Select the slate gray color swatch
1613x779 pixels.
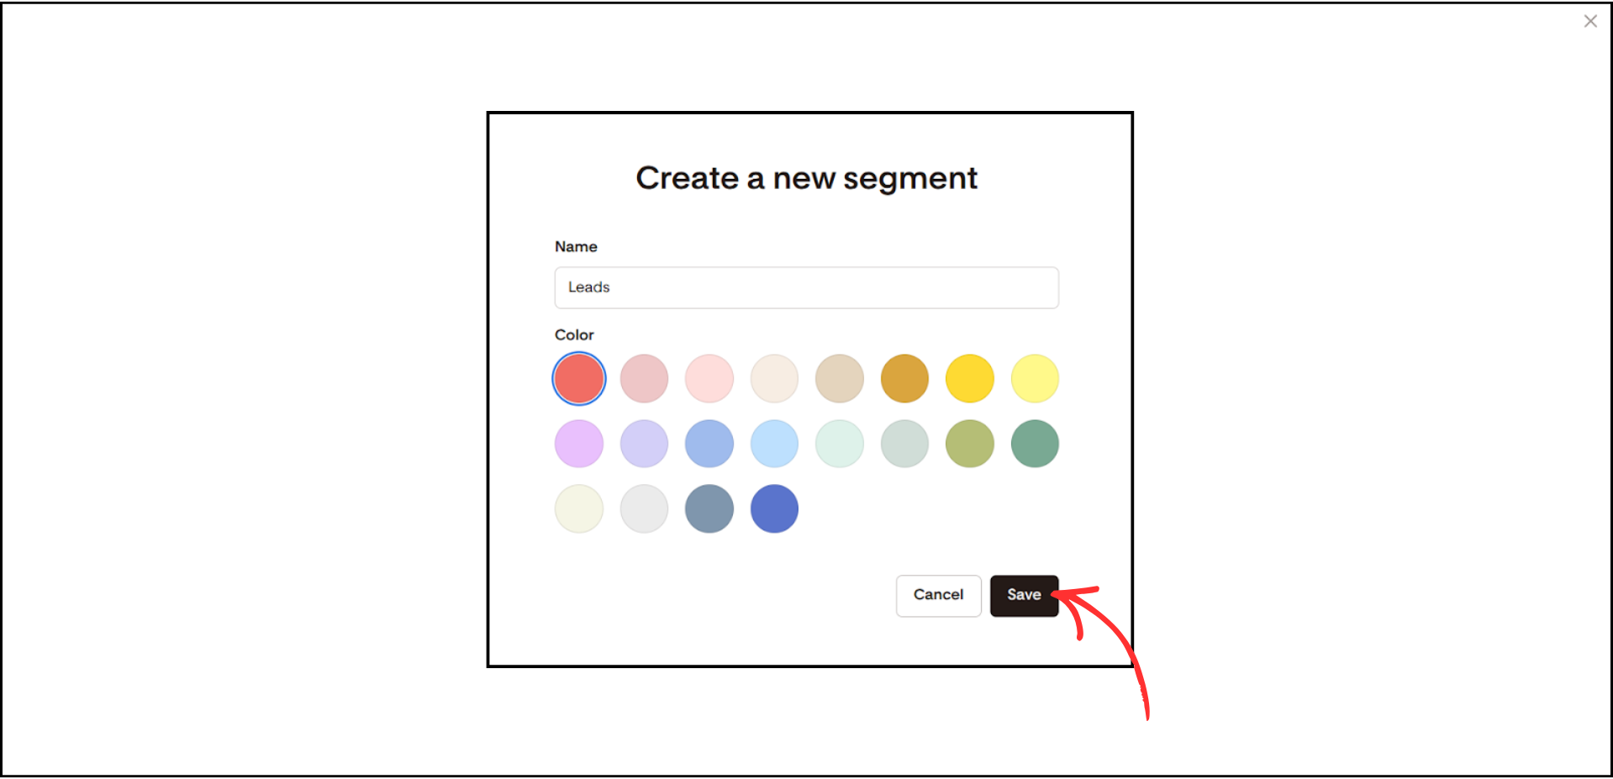pos(709,508)
